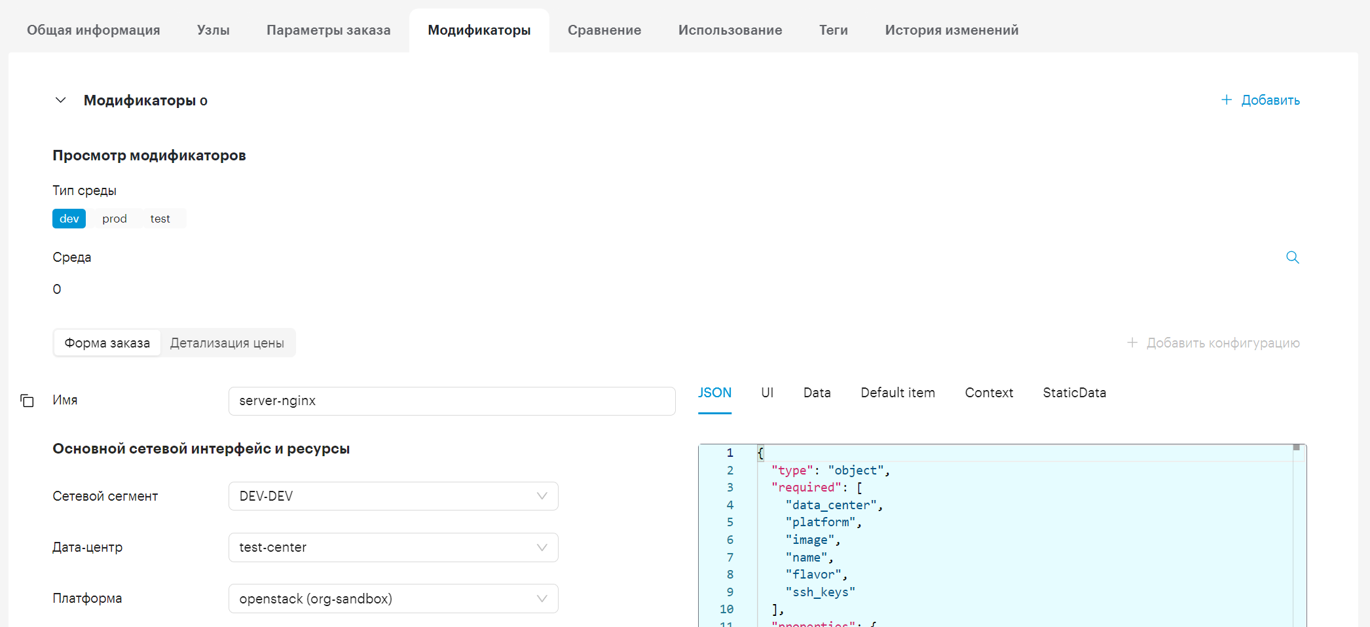Click the search magnifier icon for Среда
Image resolution: width=1370 pixels, height=627 pixels.
pyautogui.click(x=1293, y=257)
